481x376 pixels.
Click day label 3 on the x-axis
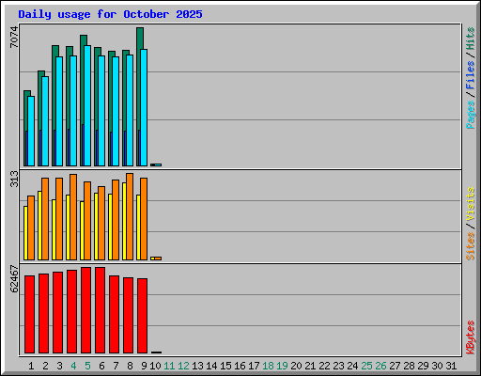[x=59, y=366]
